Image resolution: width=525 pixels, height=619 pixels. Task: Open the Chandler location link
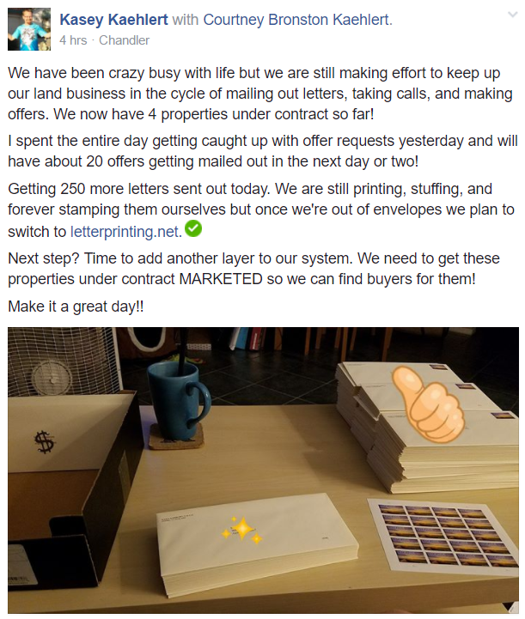coord(124,40)
